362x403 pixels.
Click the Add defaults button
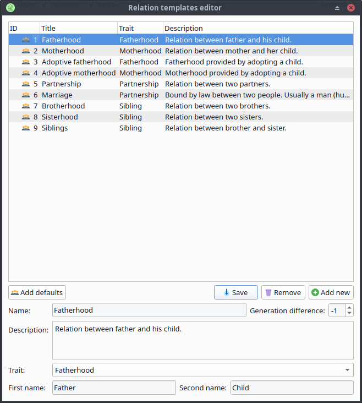[37, 292]
